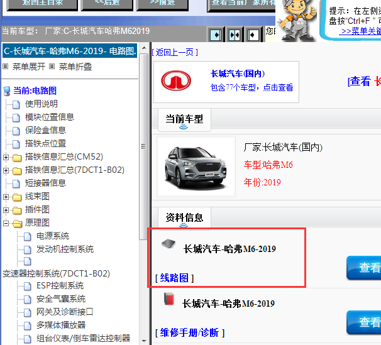Click the <<后退 back navigation button
The width and height of the screenshot is (381, 345).
[107, 4]
